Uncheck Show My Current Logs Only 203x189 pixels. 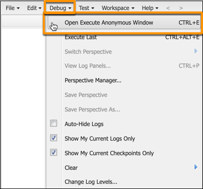(x=53, y=138)
